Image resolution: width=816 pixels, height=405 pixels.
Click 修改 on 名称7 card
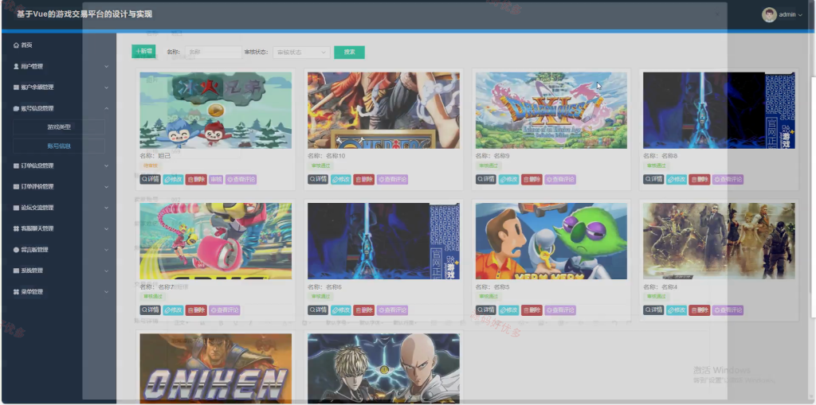pos(173,310)
